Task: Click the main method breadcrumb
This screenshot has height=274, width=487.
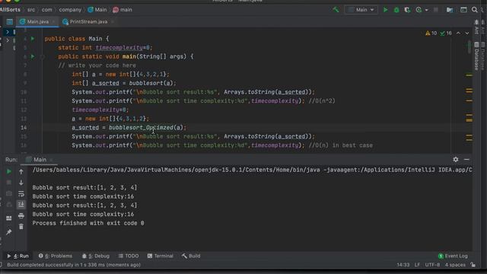Action: (x=123, y=10)
